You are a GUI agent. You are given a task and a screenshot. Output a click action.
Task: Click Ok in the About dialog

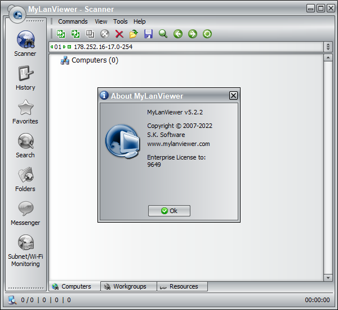click(169, 211)
